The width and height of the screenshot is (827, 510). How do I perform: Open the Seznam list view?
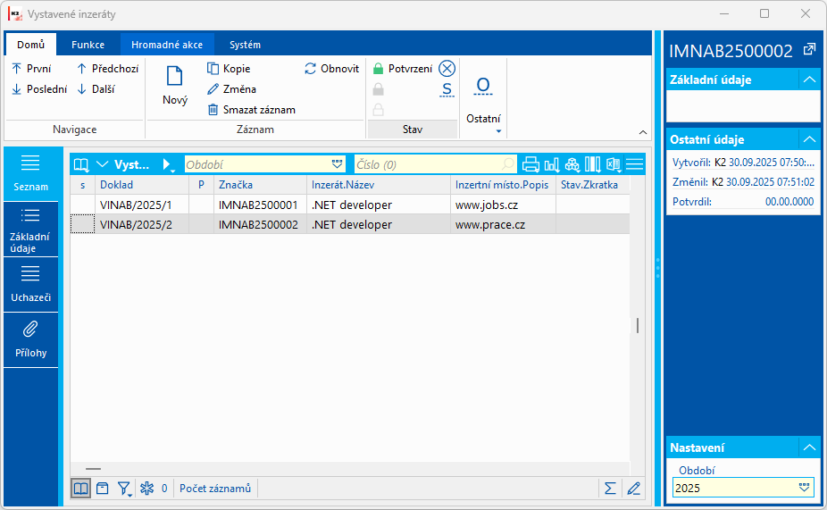click(x=30, y=173)
